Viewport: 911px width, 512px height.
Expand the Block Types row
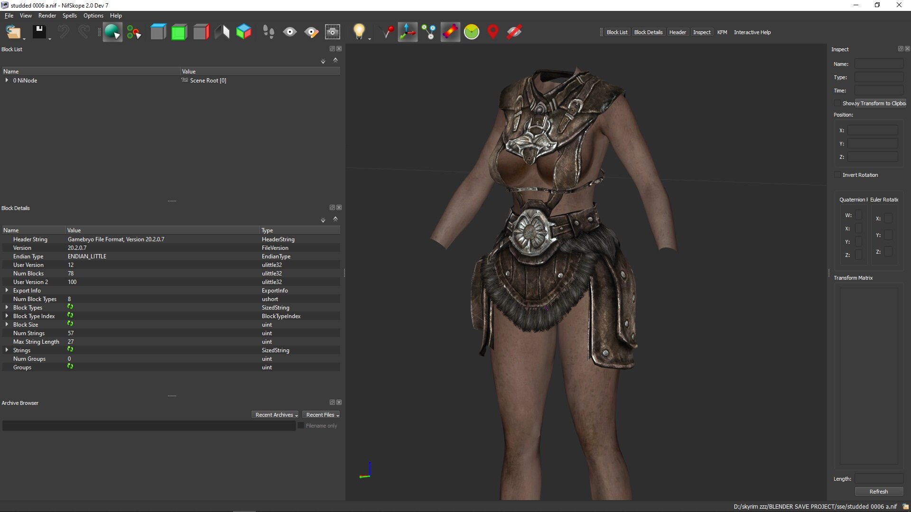(7, 308)
